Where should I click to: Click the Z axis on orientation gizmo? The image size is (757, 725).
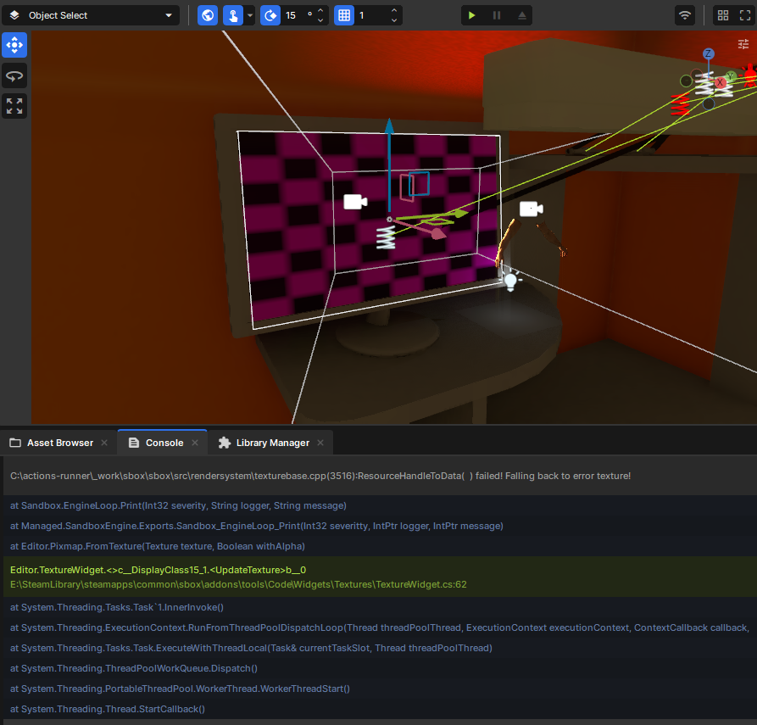[x=708, y=53]
